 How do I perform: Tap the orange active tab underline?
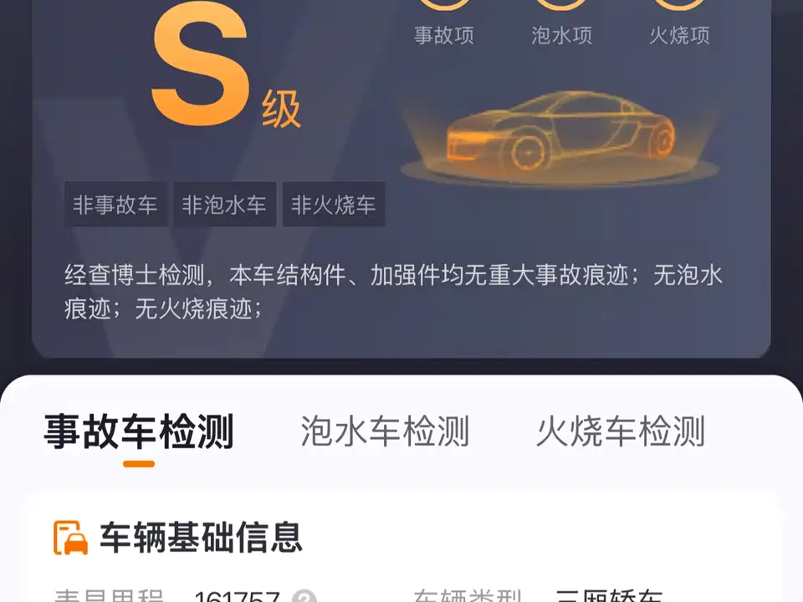(x=139, y=464)
